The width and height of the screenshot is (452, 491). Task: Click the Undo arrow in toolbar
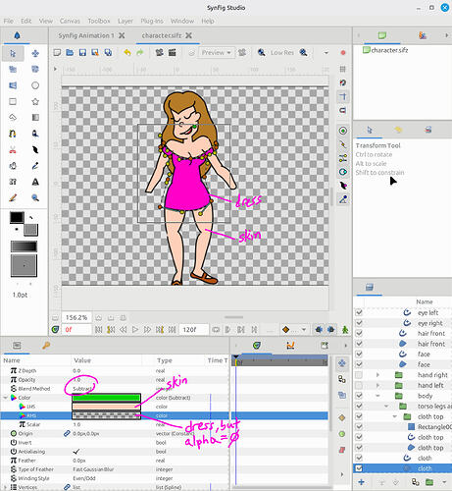point(127,52)
